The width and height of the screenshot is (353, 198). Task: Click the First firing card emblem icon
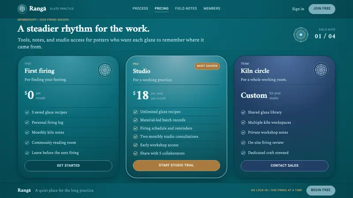pos(105,70)
